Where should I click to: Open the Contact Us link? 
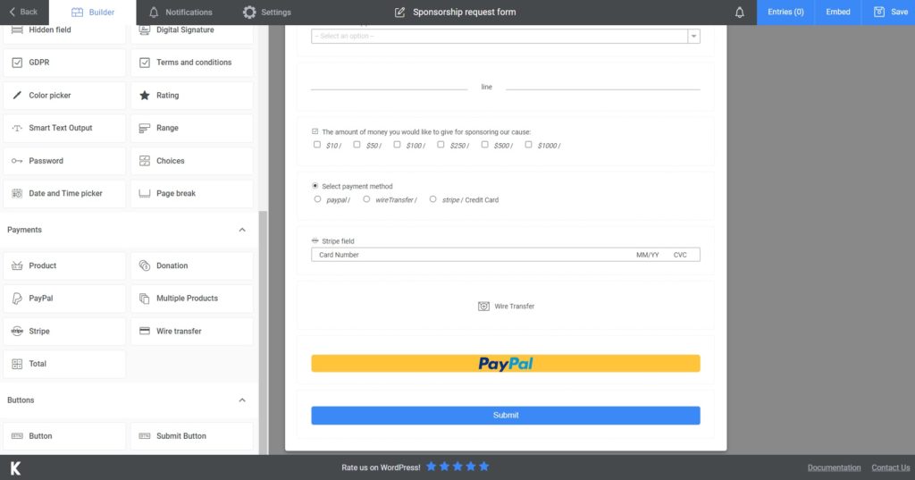(x=891, y=467)
